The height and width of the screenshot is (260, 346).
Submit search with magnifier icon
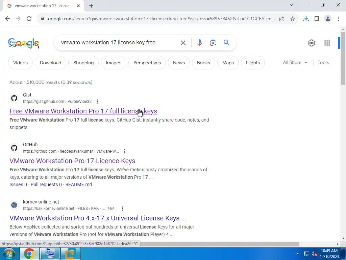click(226, 42)
